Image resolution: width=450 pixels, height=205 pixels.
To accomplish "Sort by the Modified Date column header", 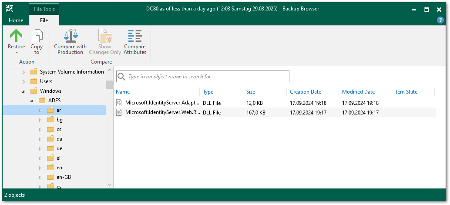I will pyautogui.click(x=358, y=92).
